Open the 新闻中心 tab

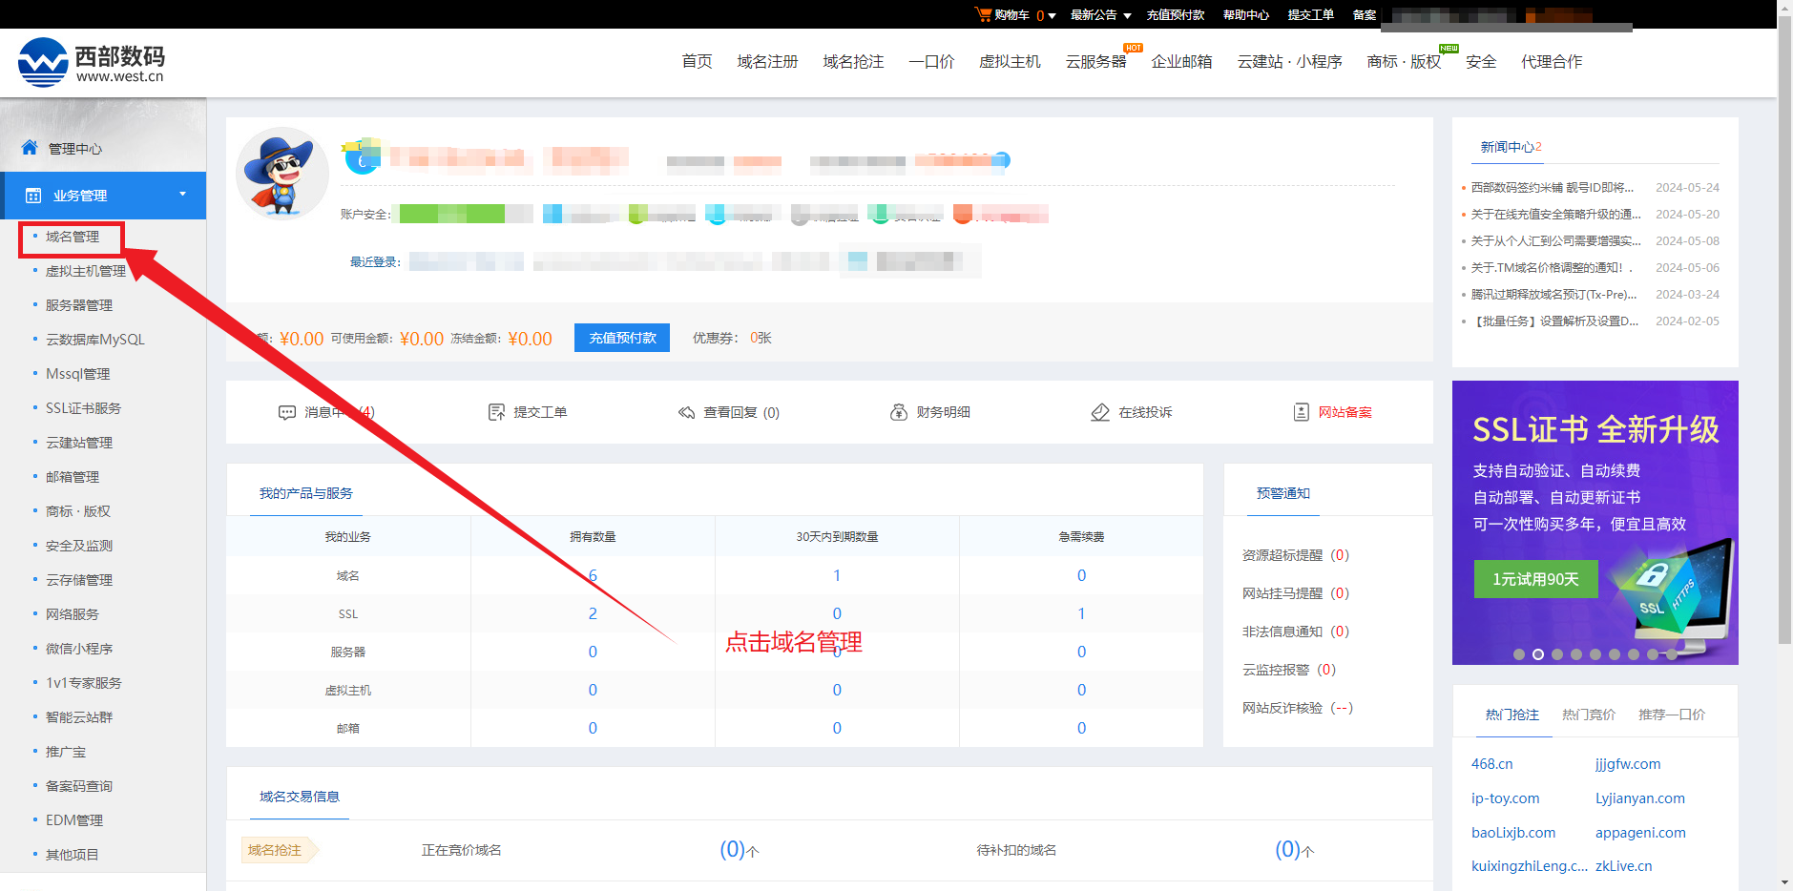[x=1511, y=147]
